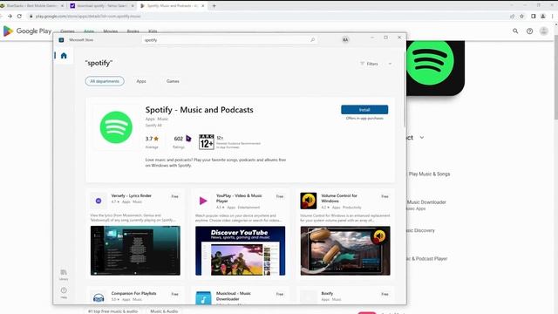Click the 602 ratings count
The height and width of the screenshot is (314, 558).
178,139
